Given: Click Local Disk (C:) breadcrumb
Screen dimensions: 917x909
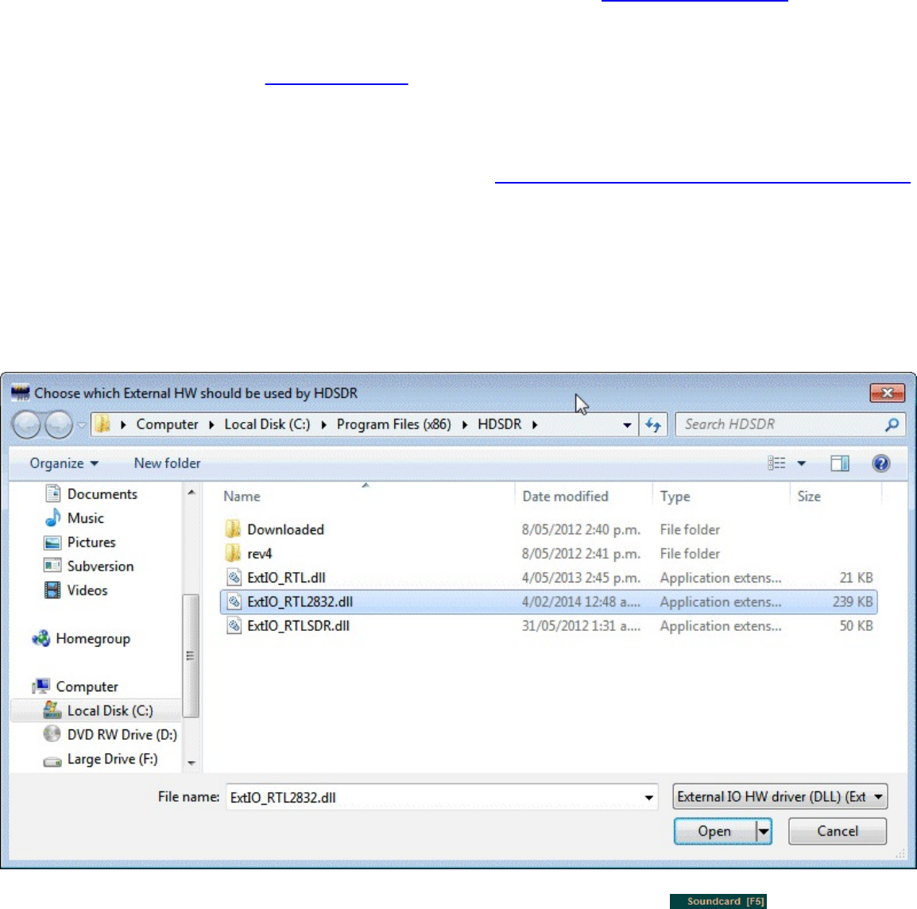Looking at the screenshot, I should pyautogui.click(x=267, y=424).
